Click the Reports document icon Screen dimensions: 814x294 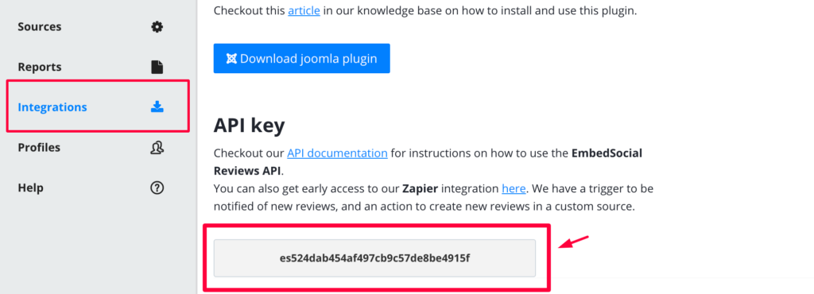157,67
